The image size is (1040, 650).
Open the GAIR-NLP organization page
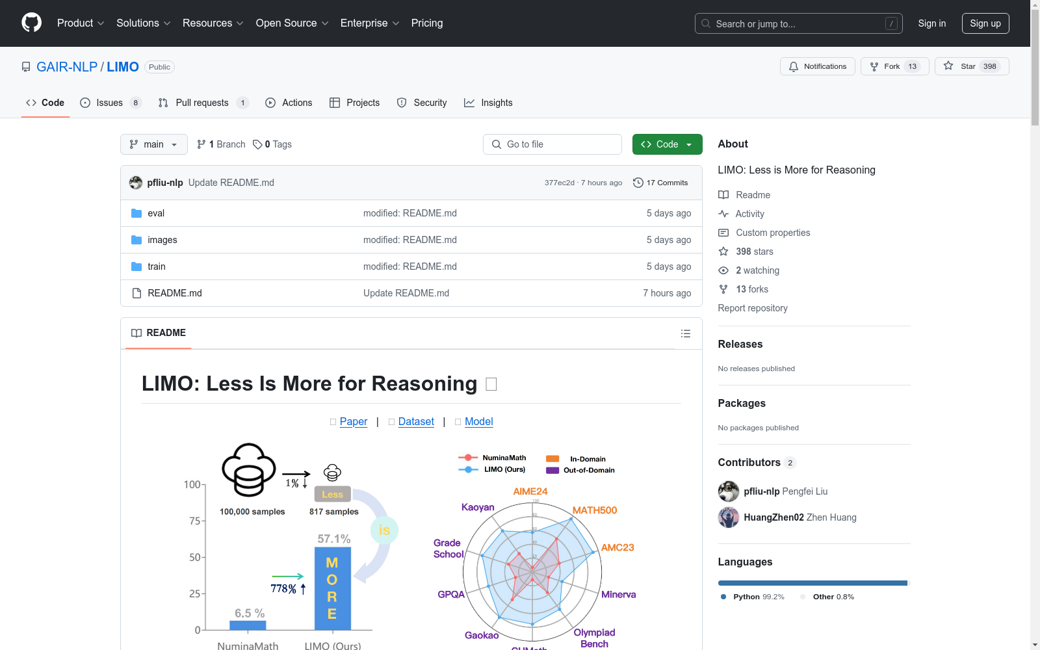click(x=67, y=67)
